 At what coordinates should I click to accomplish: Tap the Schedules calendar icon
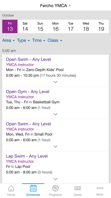[x=33, y=188]
